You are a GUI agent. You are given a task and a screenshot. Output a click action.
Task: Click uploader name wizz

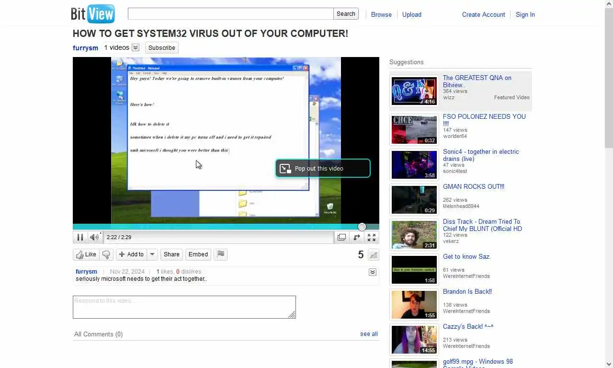pyautogui.click(x=449, y=97)
